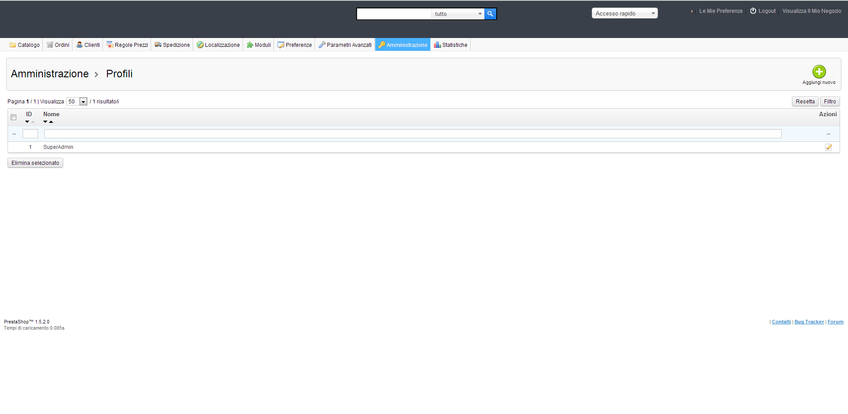Open the Ordini menu
Screen dimensions: 848x414
click(x=58, y=45)
